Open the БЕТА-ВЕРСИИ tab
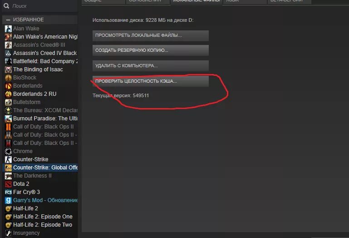Viewport: 349px width, 238px height. tap(289, 1)
